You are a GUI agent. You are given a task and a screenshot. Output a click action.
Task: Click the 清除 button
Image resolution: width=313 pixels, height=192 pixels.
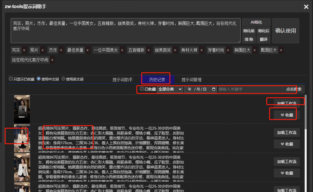point(249,39)
